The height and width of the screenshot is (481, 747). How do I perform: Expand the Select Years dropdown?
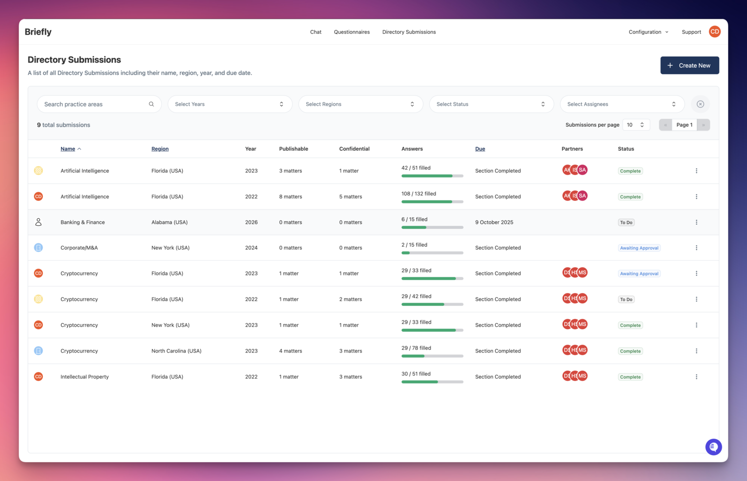[230, 104]
